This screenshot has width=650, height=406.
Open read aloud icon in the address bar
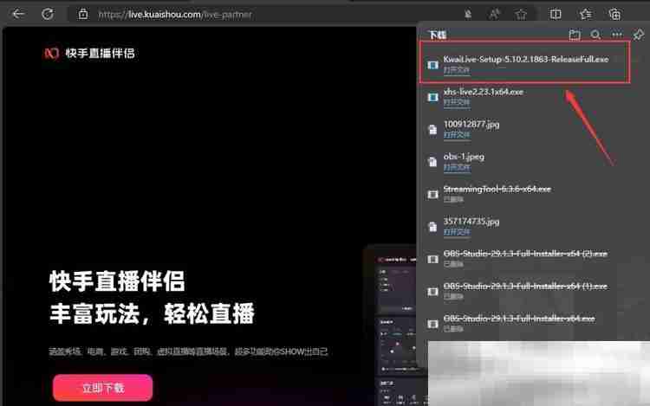pyautogui.click(x=494, y=15)
